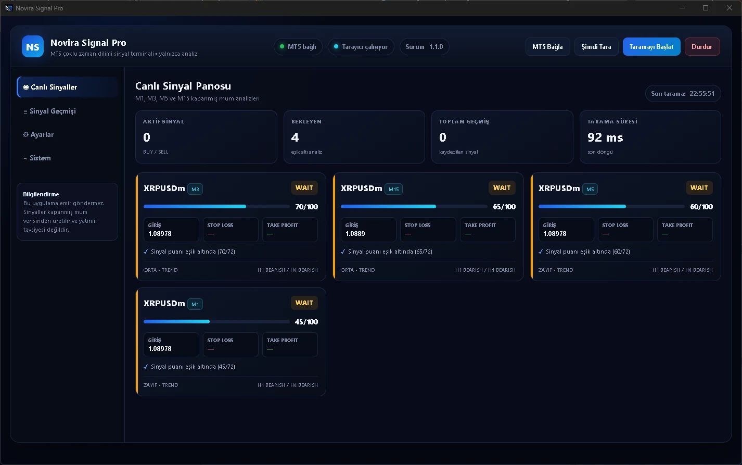The width and height of the screenshot is (742, 465).
Task: Click the Giriş 1.0889 box on M15 card
Action: [x=369, y=230]
